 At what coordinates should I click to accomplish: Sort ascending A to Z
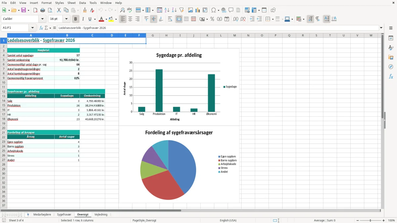(x=167, y=10)
